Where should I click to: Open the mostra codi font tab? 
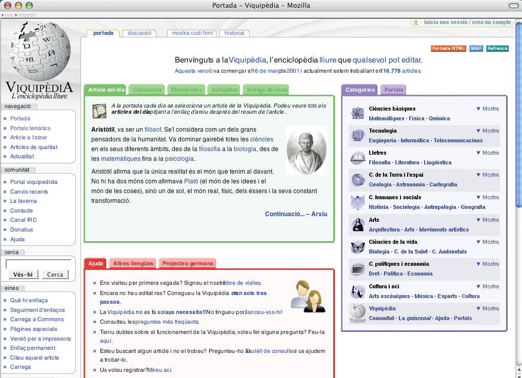192,33
